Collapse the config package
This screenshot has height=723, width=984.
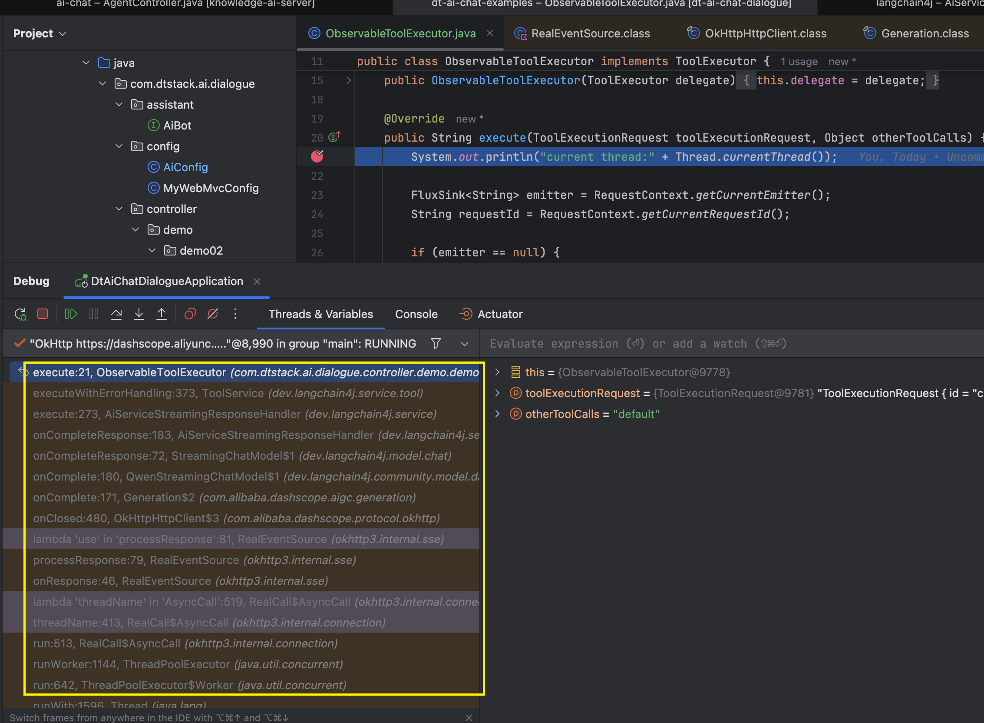tap(119, 146)
